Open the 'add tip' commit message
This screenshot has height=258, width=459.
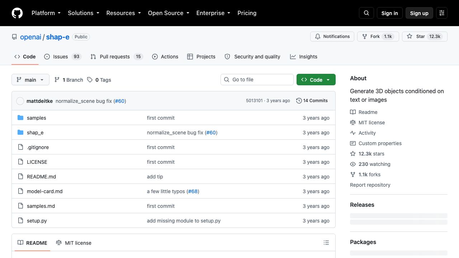click(155, 177)
